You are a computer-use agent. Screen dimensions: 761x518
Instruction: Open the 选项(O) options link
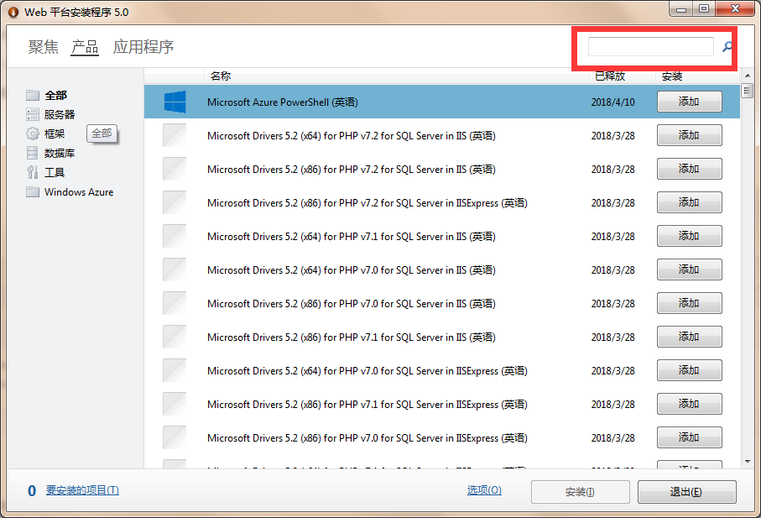484,489
